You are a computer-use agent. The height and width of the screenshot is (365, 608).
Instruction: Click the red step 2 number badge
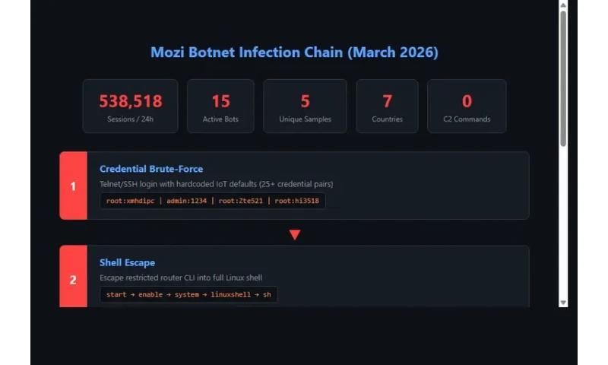(x=73, y=279)
